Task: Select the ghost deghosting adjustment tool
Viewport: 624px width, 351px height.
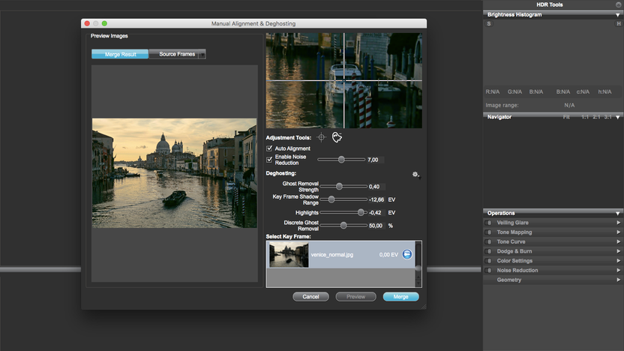Action: 337,137
